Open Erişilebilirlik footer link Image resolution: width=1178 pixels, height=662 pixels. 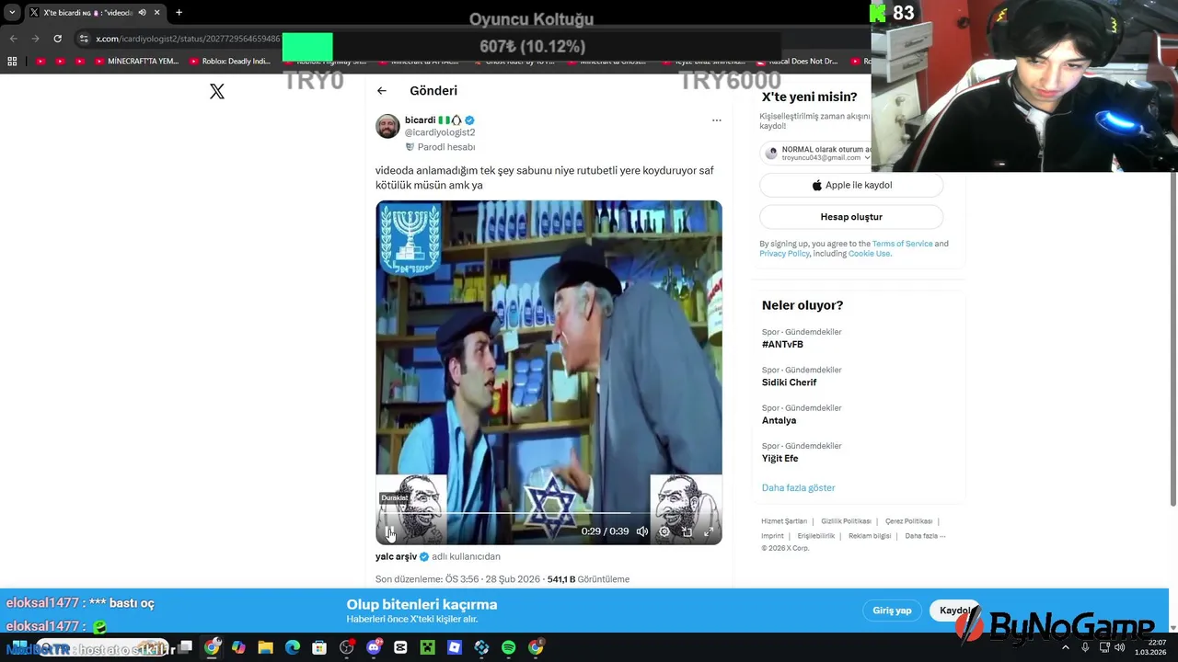point(815,536)
